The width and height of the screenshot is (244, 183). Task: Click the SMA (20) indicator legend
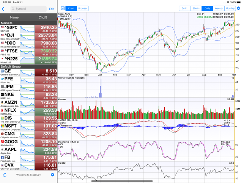tap(64, 19)
